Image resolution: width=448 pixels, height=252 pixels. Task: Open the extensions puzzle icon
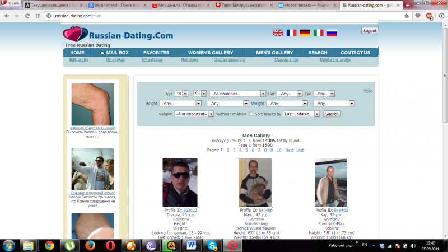coord(407,16)
